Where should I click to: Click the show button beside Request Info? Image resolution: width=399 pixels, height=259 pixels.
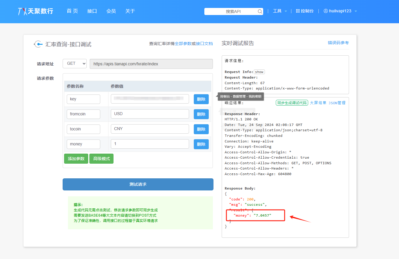pos(259,72)
